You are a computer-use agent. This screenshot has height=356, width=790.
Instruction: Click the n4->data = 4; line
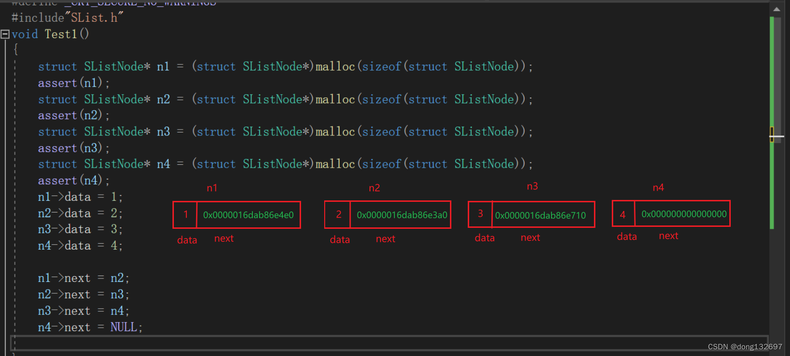(80, 246)
